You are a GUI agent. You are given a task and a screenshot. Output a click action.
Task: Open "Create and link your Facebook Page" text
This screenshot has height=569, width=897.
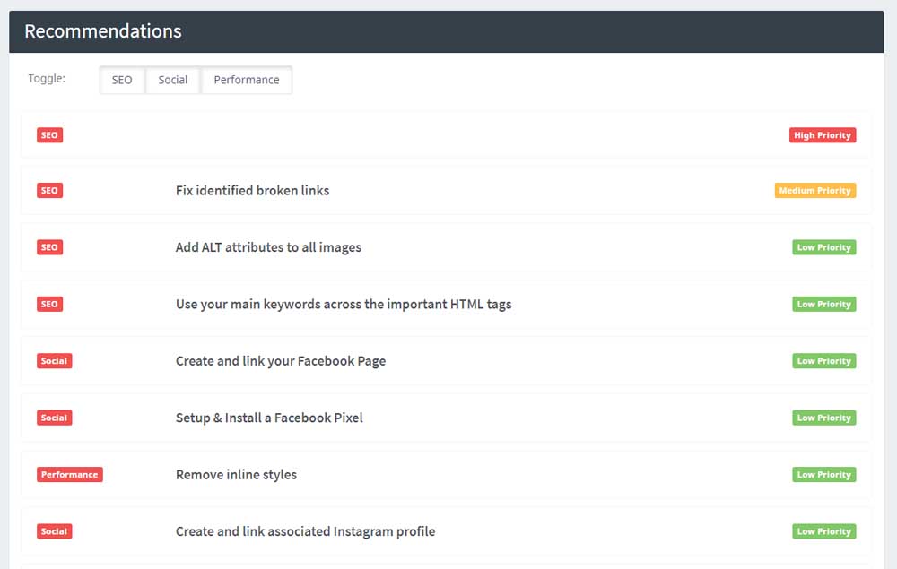[280, 361]
